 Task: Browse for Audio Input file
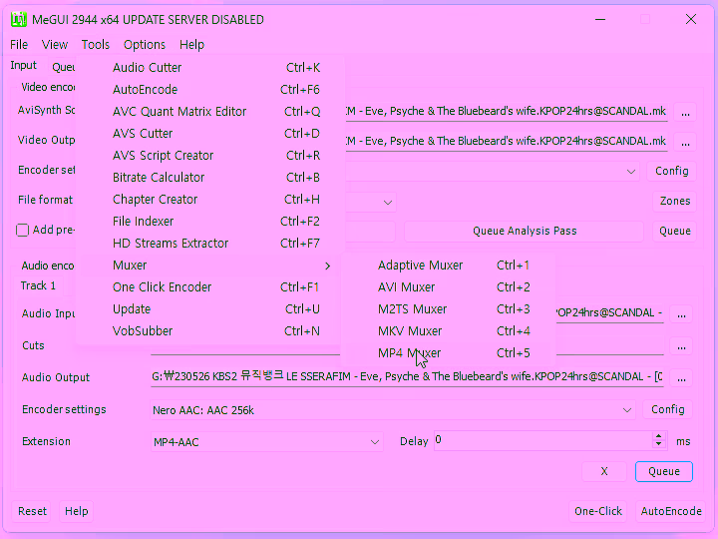click(681, 314)
